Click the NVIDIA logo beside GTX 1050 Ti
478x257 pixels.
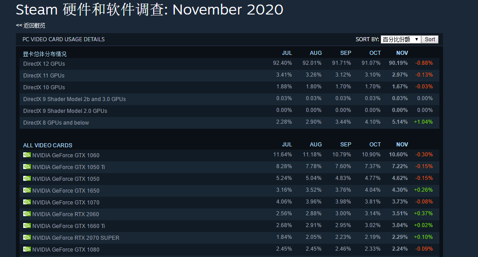click(x=27, y=167)
